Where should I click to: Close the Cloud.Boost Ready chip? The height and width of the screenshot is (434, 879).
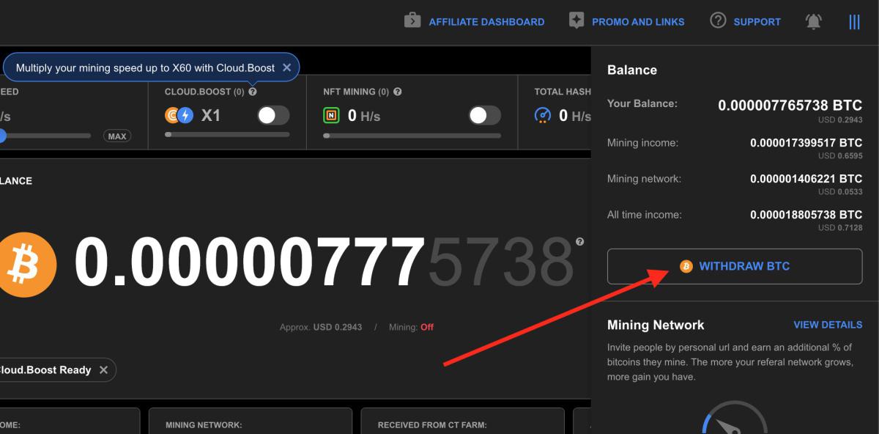[103, 370]
